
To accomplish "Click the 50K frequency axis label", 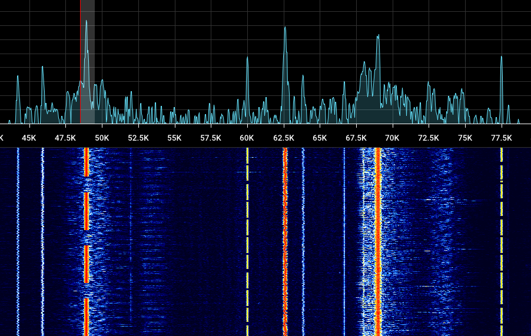I will pyautogui.click(x=102, y=138).
